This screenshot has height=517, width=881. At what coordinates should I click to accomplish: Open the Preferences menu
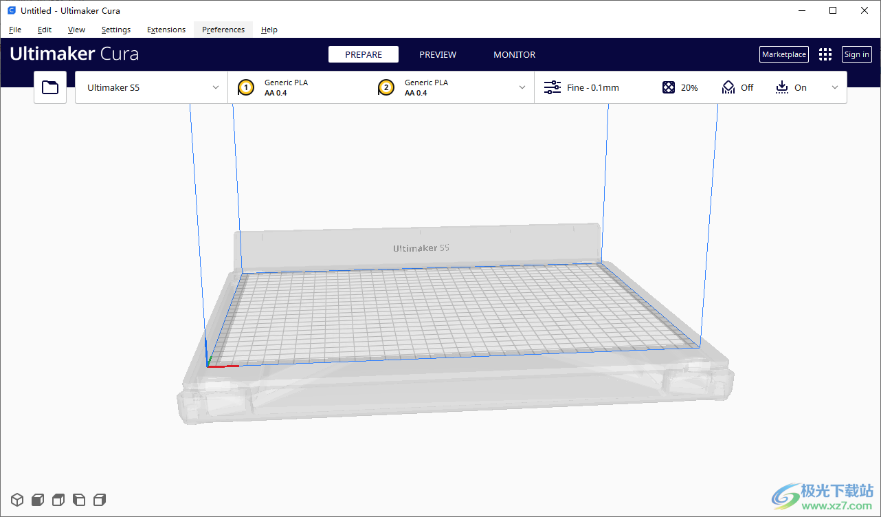[223, 30]
